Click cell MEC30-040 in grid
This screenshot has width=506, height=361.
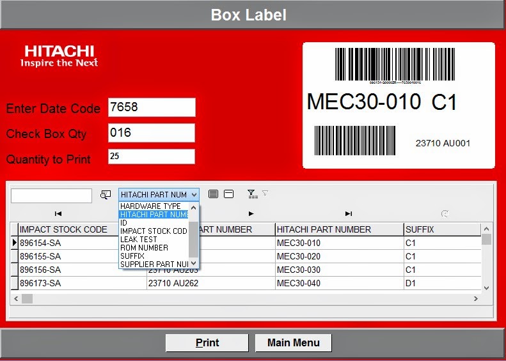click(x=340, y=283)
